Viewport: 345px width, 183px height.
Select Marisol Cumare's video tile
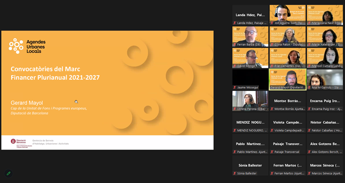pyautogui.click(x=325, y=58)
